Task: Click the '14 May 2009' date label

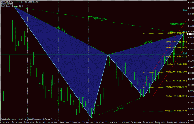Action: [x=172, y=123]
